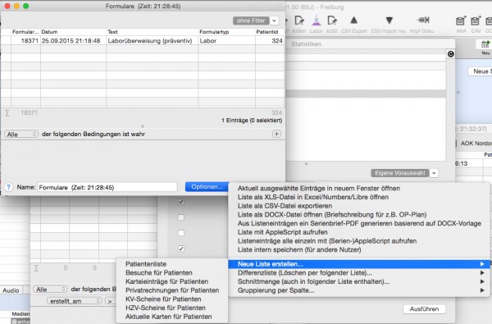Viewport: 492px width, 324px height.
Task: Click the KrBen document icon
Action: tap(299, 21)
